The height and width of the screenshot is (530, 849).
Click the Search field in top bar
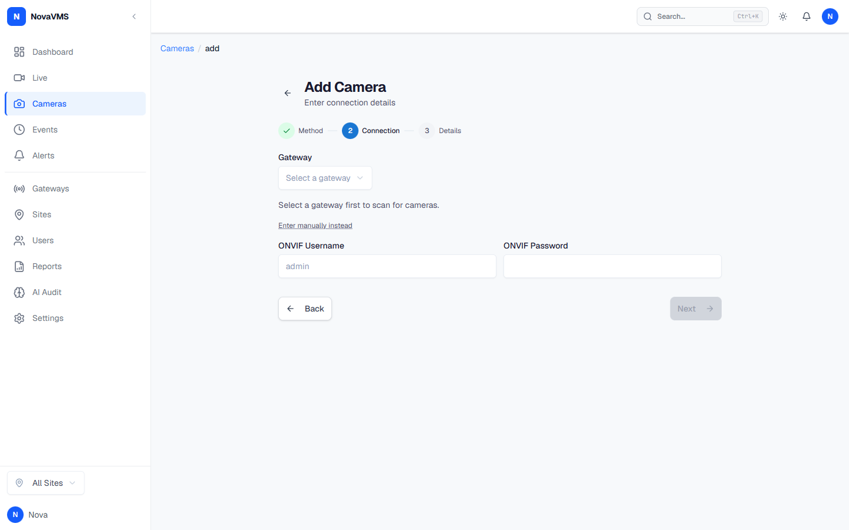[702, 16]
